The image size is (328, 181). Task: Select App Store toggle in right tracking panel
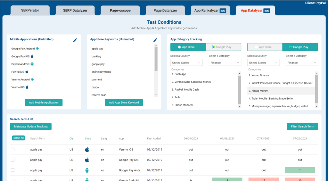(x=265, y=47)
